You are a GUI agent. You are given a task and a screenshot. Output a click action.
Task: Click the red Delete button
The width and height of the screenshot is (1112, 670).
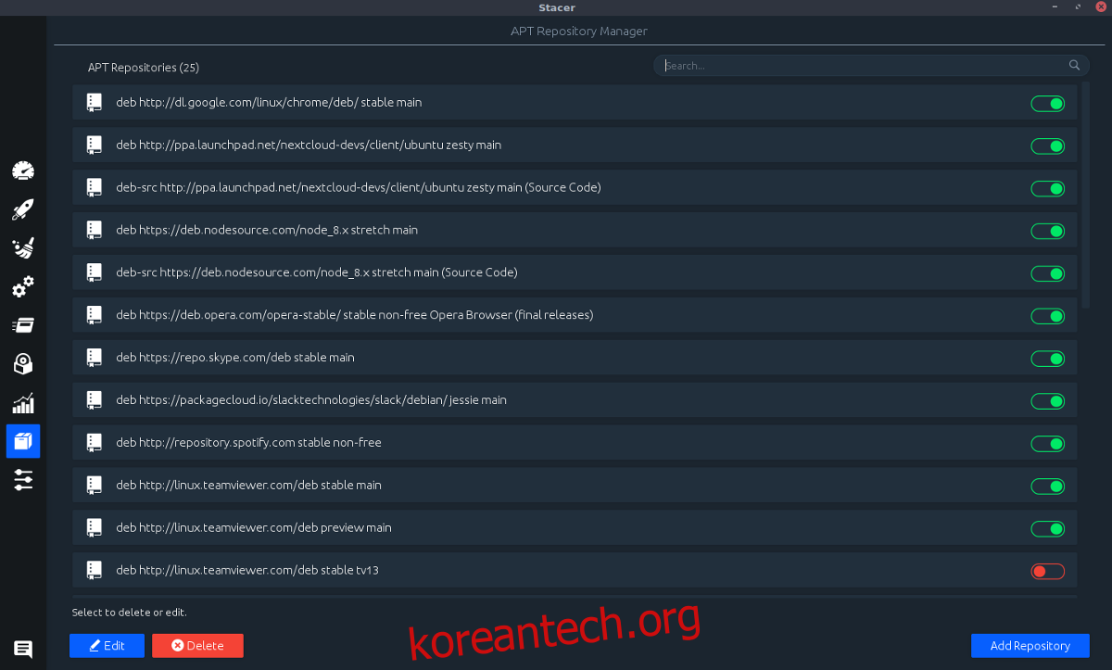tap(197, 646)
